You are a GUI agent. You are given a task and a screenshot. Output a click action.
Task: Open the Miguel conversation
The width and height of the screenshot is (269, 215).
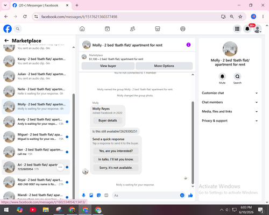pos(36,137)
